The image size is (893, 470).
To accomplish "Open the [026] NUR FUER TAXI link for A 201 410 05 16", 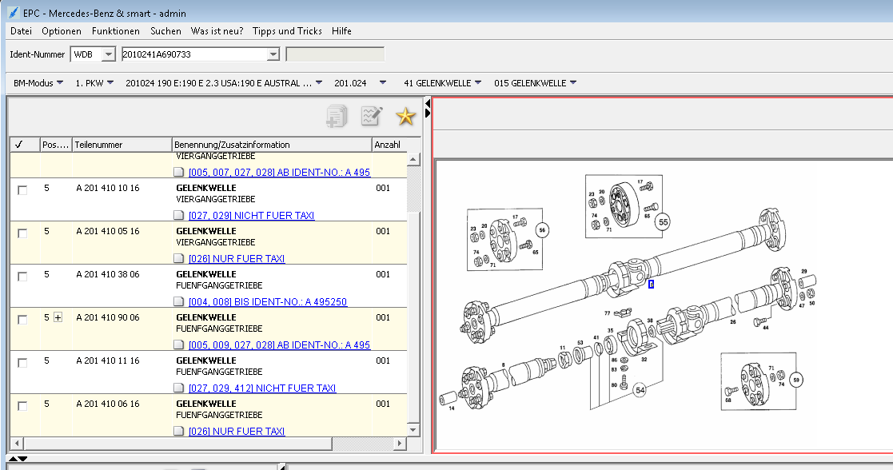I will 237,259.
